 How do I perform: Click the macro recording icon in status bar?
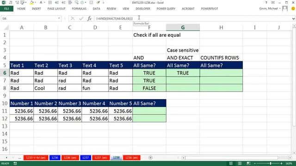coord(15,163)
